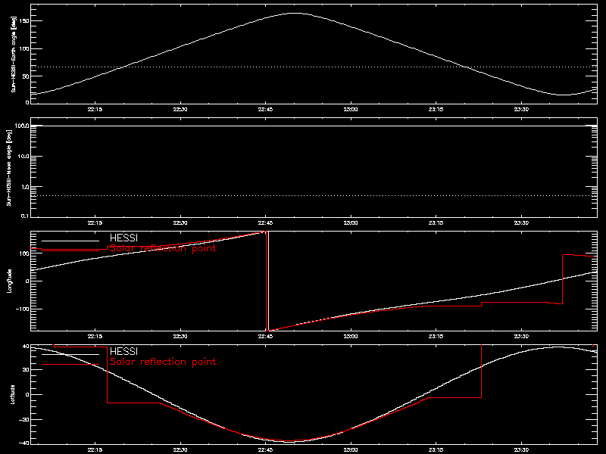Click "22:15" time label under Earth angle plot

point(95,110)
